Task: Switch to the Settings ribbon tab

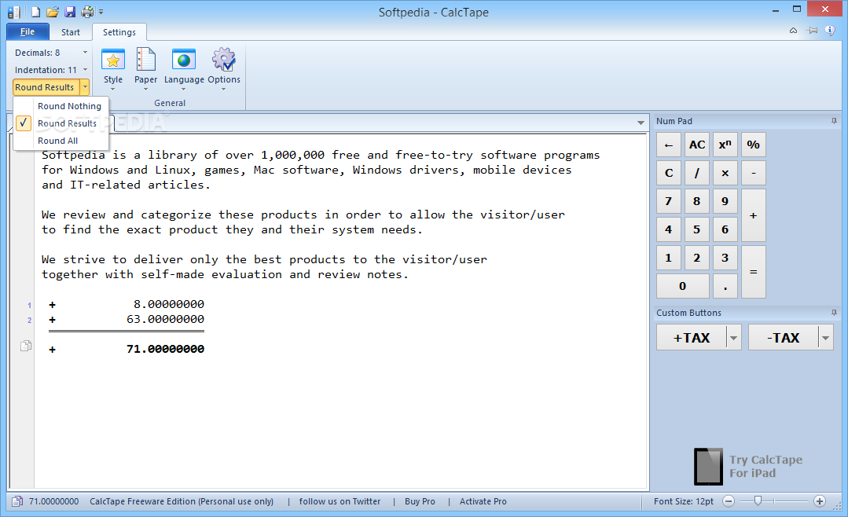Action: [119, 32]
